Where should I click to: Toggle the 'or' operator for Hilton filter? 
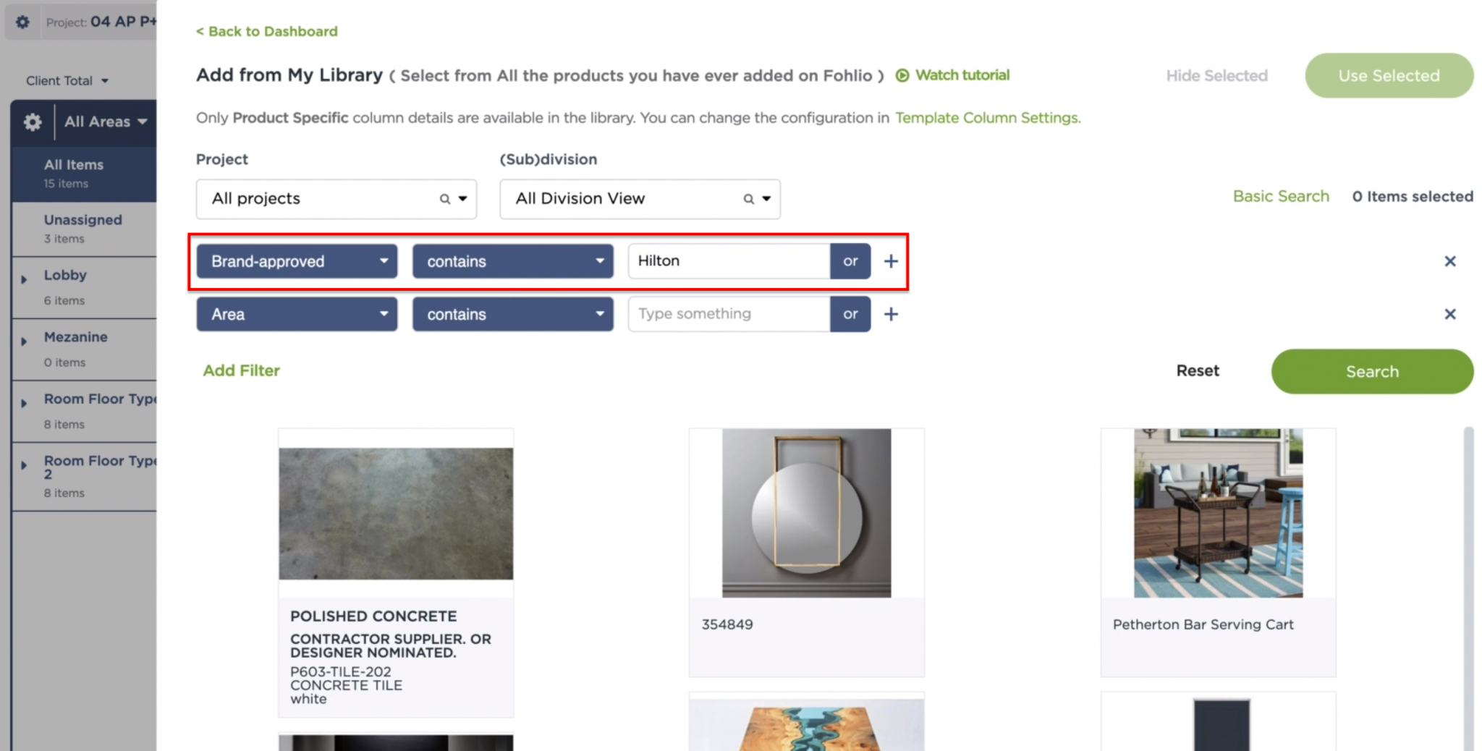[x=850, y=261]
